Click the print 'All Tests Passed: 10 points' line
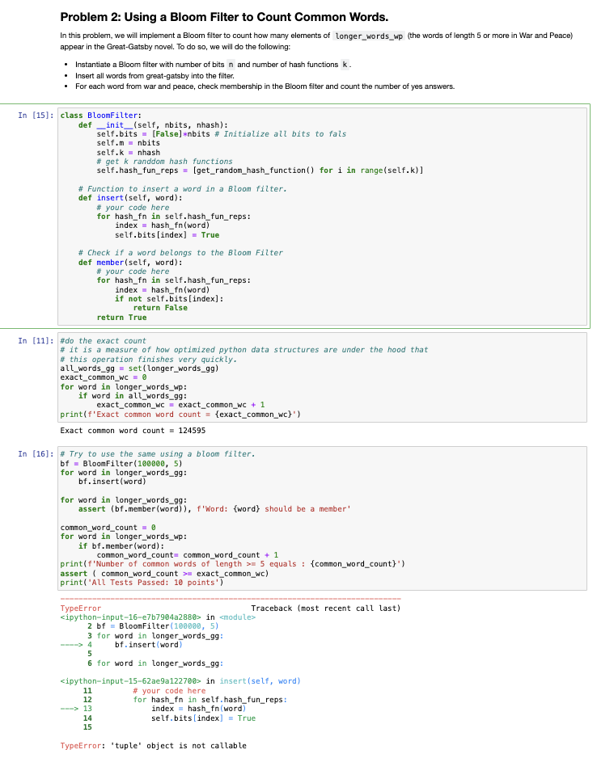597x758 pixels. tap(142, 583)
